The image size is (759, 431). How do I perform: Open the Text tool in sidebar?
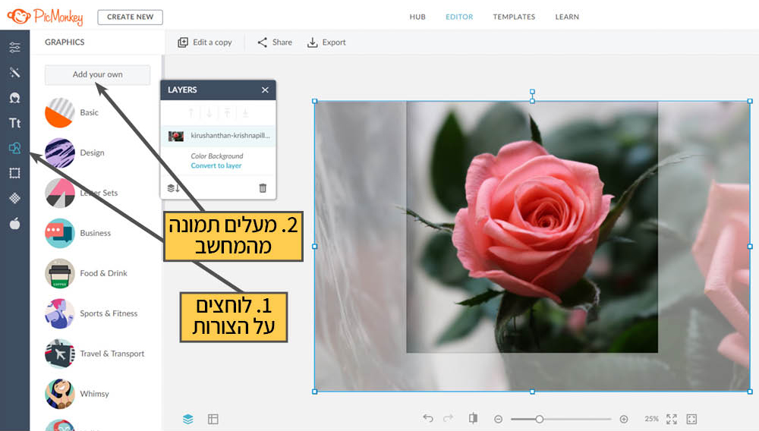tap(14, 123)
